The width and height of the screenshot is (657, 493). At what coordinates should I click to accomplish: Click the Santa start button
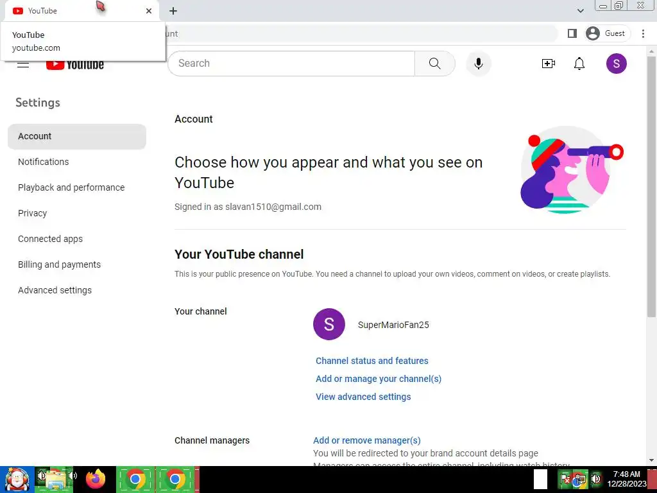[x=17, y=479]
